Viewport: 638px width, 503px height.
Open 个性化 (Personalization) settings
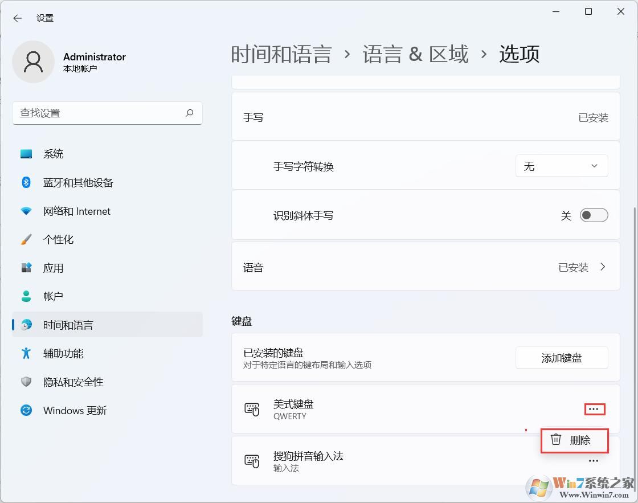click(58, 239)
